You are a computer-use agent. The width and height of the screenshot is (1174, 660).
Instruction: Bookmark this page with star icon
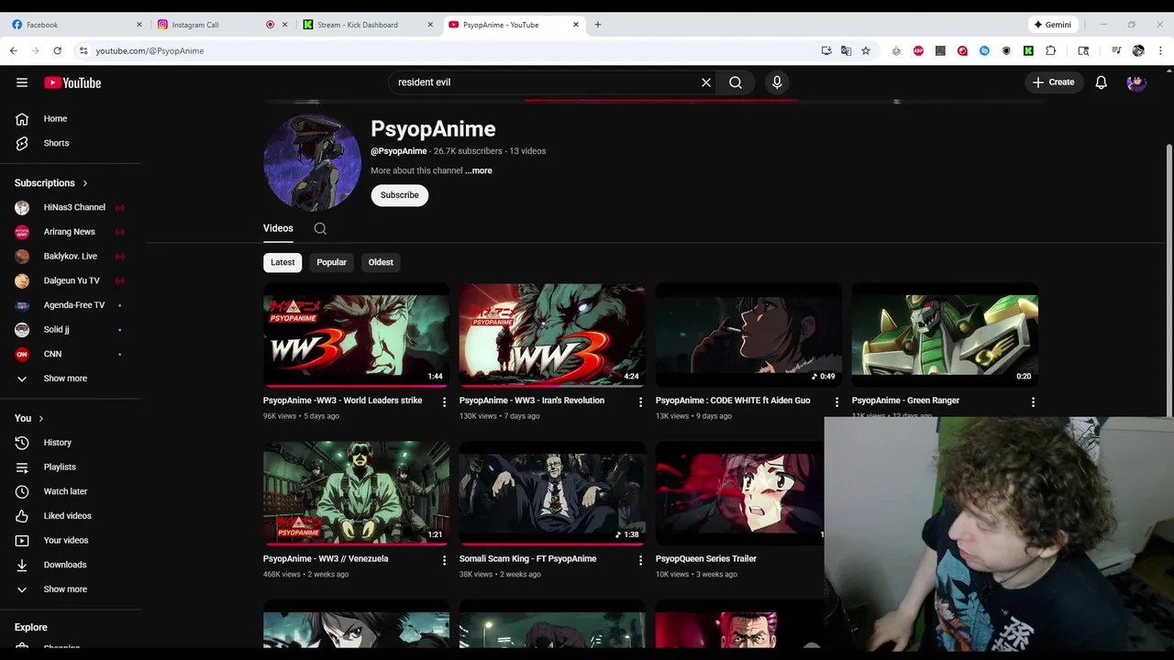click(x=866, y=50)
